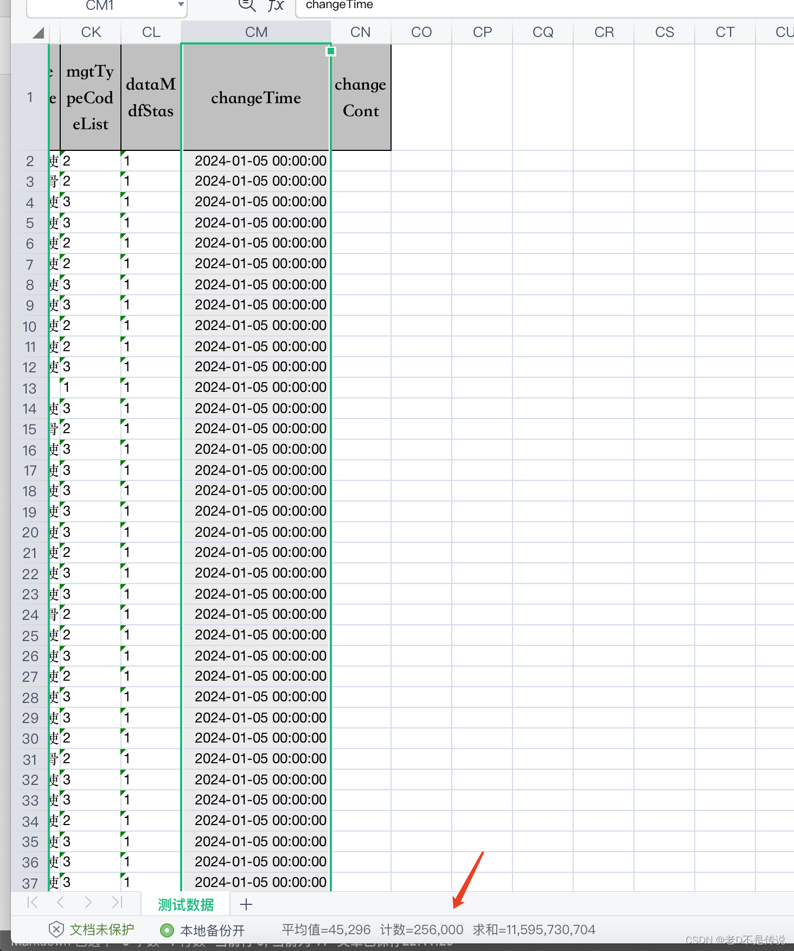The image size is (794, 951).
Task: Click the 本地备份开 status label
Action: point(213,930)
